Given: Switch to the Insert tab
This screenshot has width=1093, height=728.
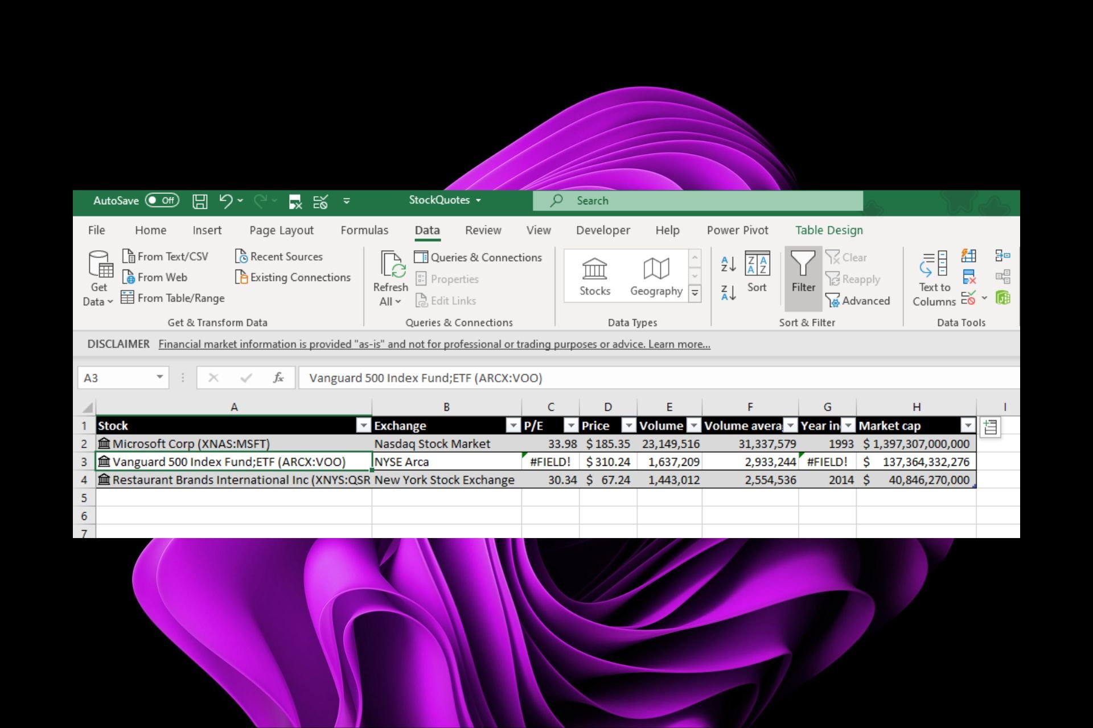Looking at the screenshot, I should click(207, 230).
